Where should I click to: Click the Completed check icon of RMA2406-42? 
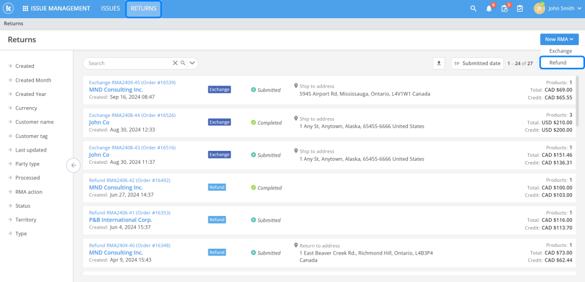click(253, 188)
